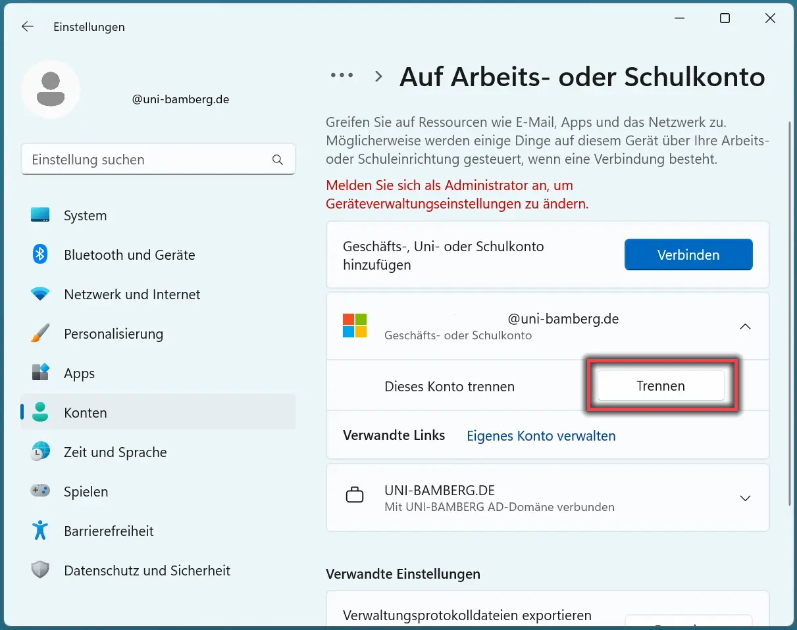Close the Einstellungen window

[x=770, y=18]
